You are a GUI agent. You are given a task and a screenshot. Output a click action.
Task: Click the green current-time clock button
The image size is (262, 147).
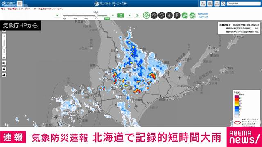[121, 16]
